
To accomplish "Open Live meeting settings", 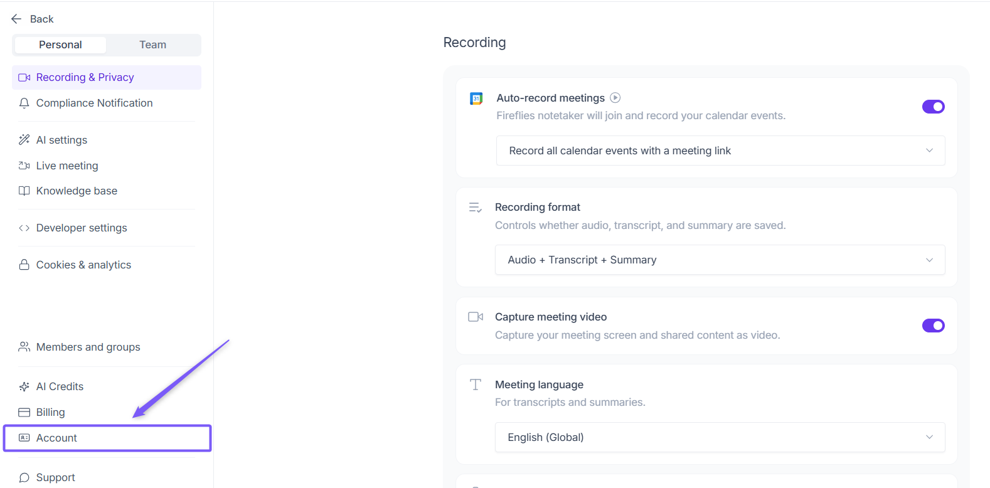I will (107, 166).
